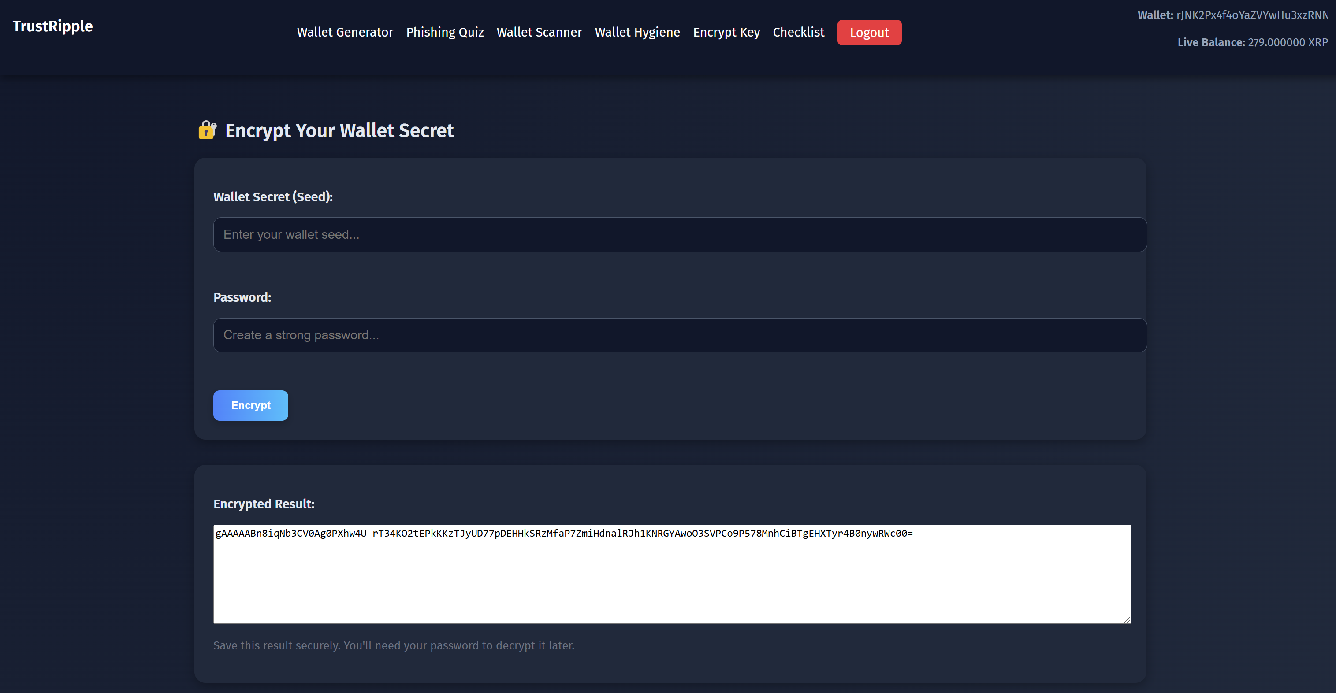
Task: Click the textarea resize handle corner
Action: click(x=1127, y=619)
